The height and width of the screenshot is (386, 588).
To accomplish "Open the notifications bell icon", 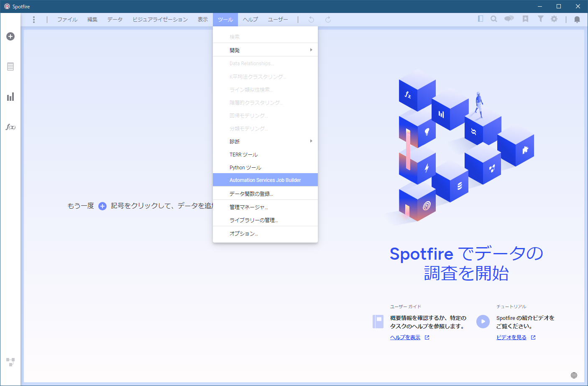I will pos(577,20).
